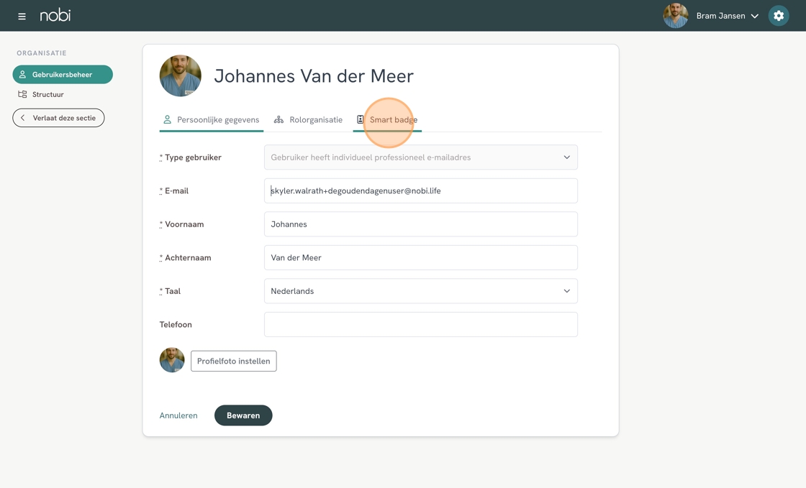The height and width of the screenshot is (488, 806).
Task: Select Gebruikersbeheer in the sidebar
Action: coord(63,75)
